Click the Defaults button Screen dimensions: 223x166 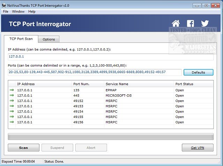point(198,72)
